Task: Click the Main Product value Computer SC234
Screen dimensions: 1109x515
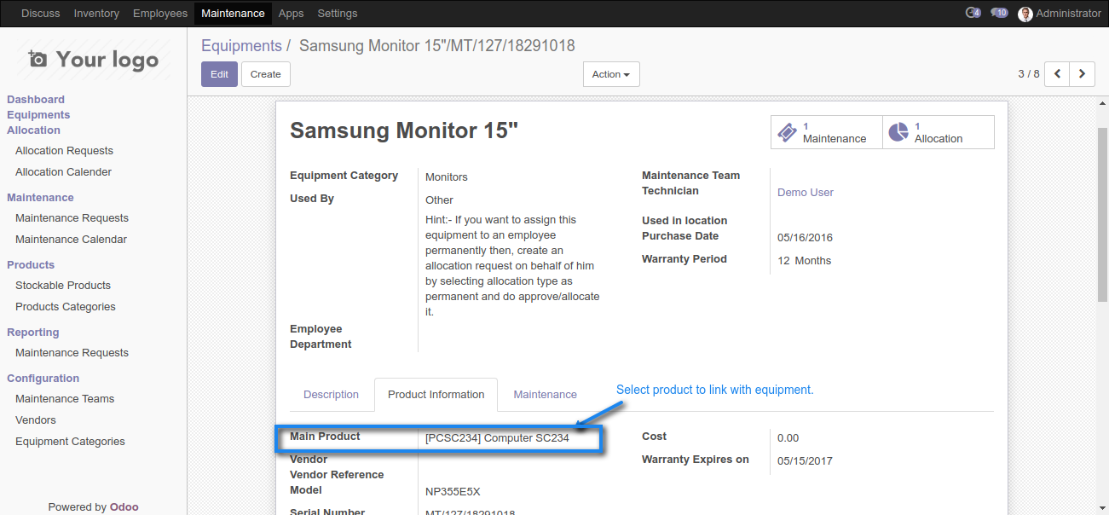Action: pyautogui.click(x=497, y=438)
